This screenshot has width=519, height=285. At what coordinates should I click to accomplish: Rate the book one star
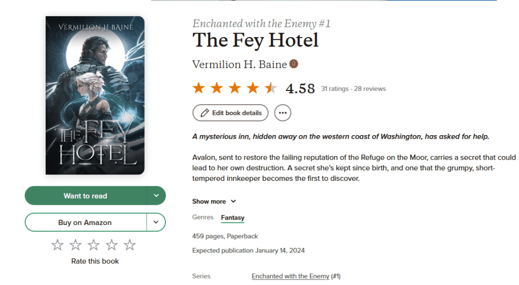point(57,245)
